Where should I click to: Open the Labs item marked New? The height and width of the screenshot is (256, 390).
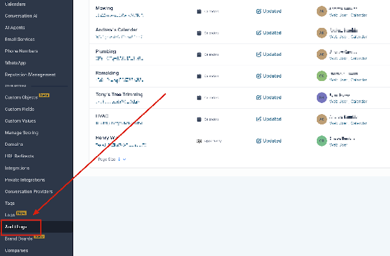[x=10, y=215]
